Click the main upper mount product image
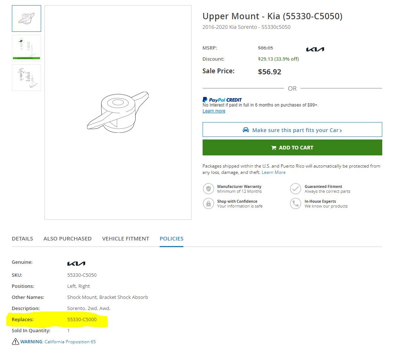Viewport: 393px width, 350px height. pyautogui.click(x=118, y=112)
